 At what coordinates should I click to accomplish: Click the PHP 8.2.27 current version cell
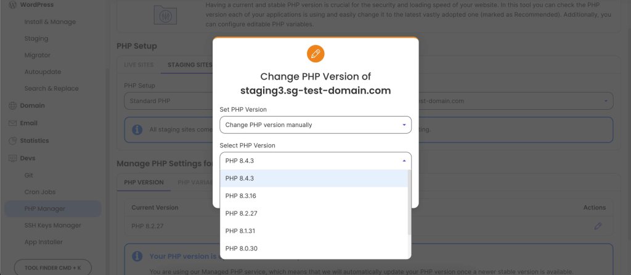pos(147,226)
